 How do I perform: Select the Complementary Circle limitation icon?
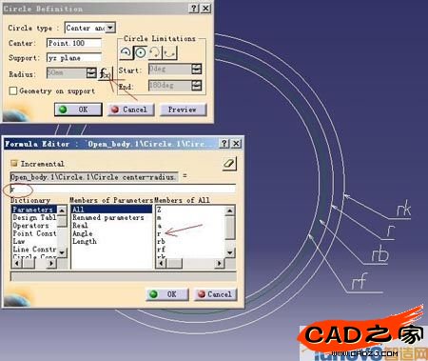(x=169, y=52)
